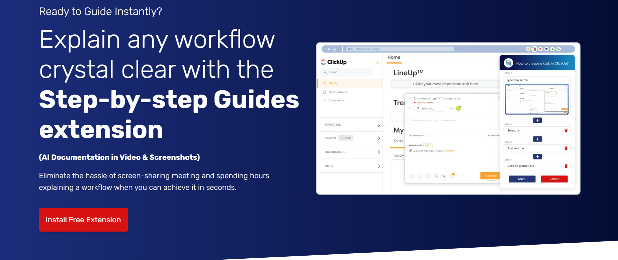The width and height of the screenshot is (618, 260).
Task: Open the Step 1 screenshot thumbnail
Action: (x=537, y=99)
